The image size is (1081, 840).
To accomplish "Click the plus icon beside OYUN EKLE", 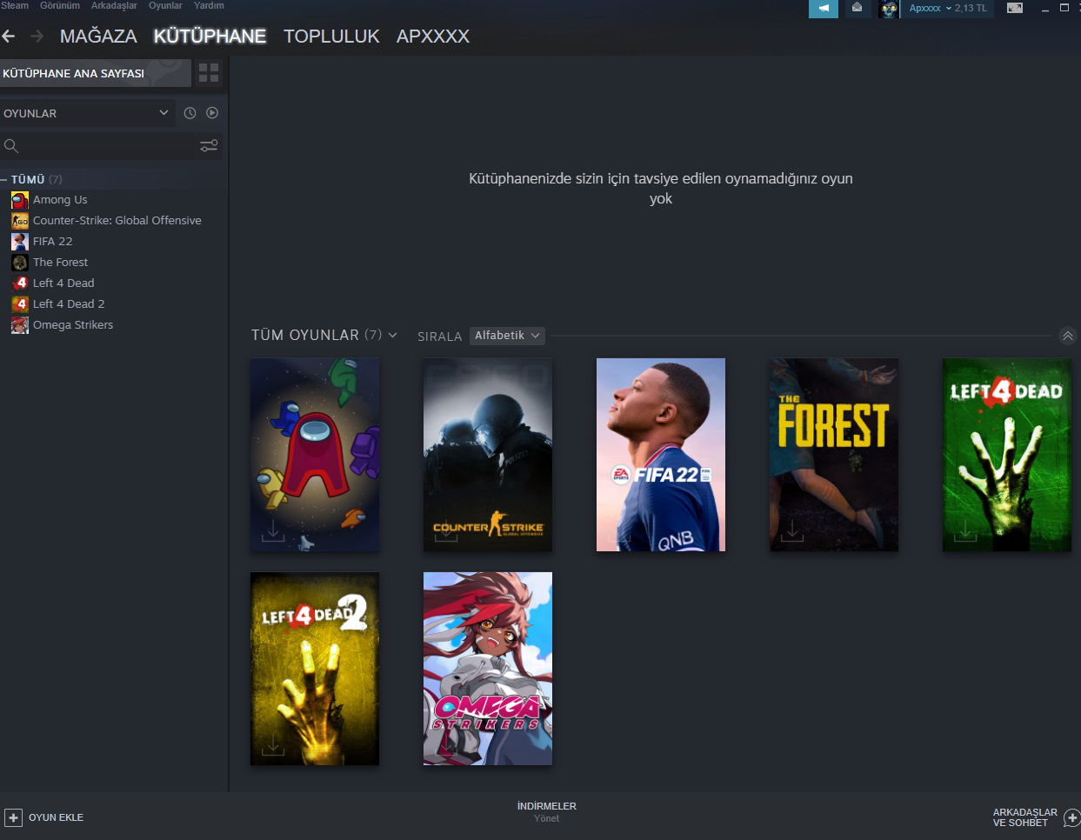I will point(13,817).
